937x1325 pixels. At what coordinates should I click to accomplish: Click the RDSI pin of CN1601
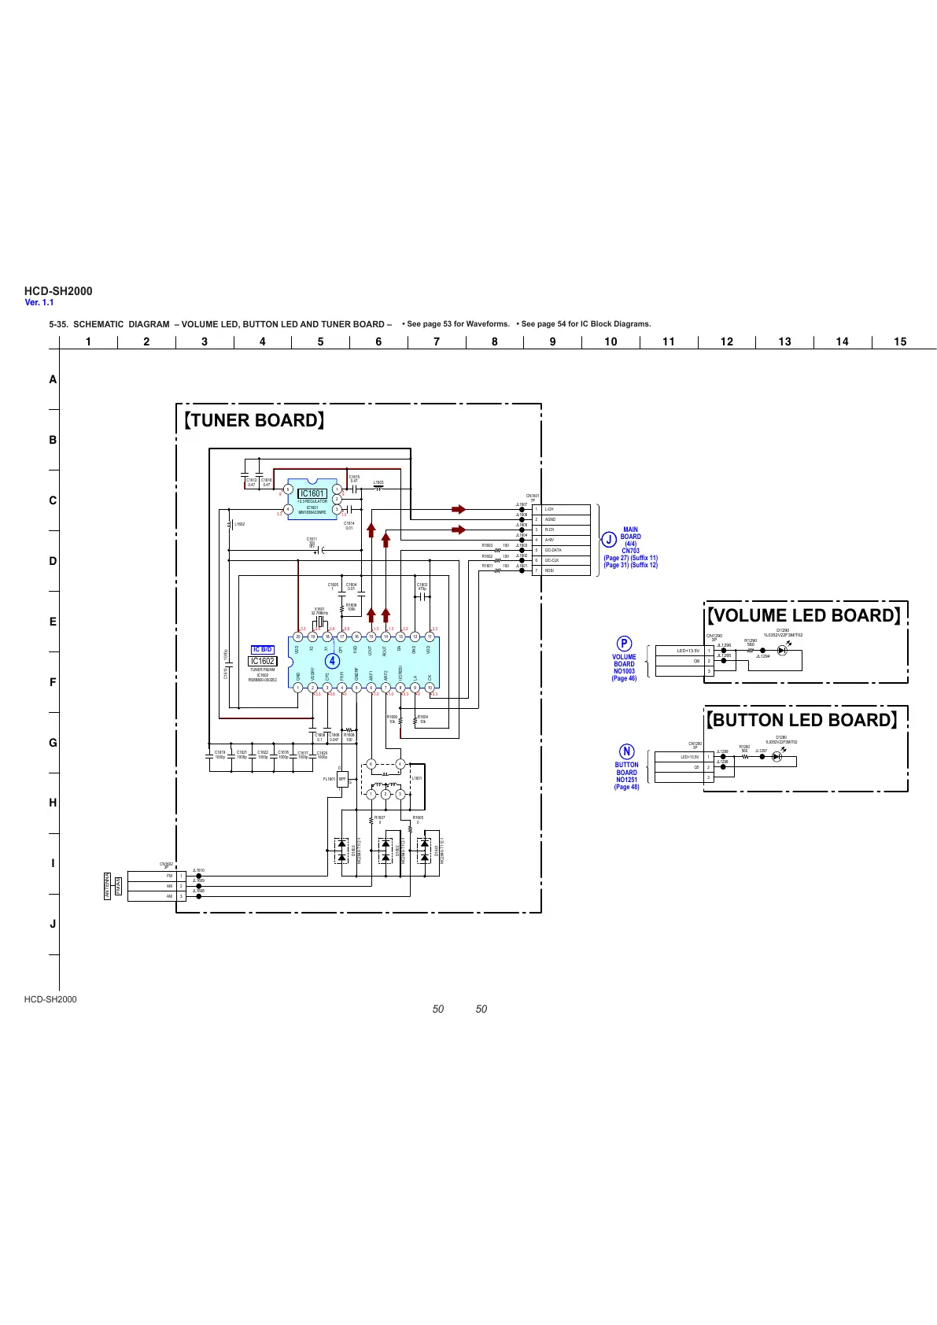click(562, 570)
